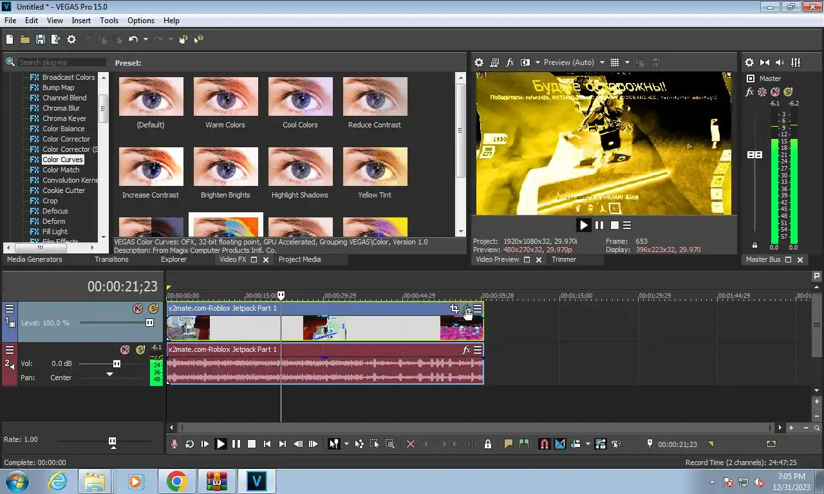Switch to the Project Media tab
Viewport: 824px width, 494px height.
pos(299,259)
